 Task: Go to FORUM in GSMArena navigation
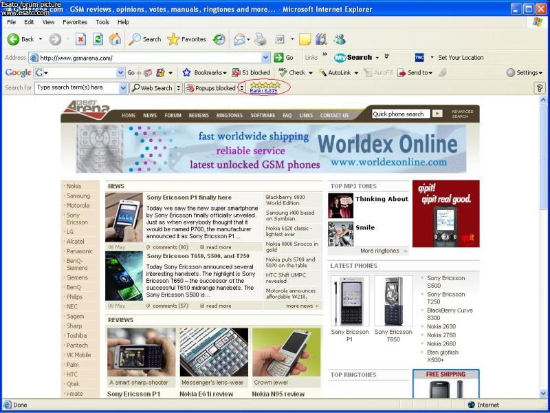click(x=173, y=115)
